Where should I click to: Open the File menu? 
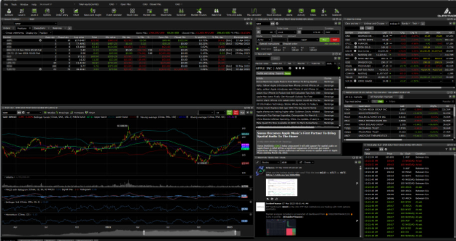pos(6,4)
